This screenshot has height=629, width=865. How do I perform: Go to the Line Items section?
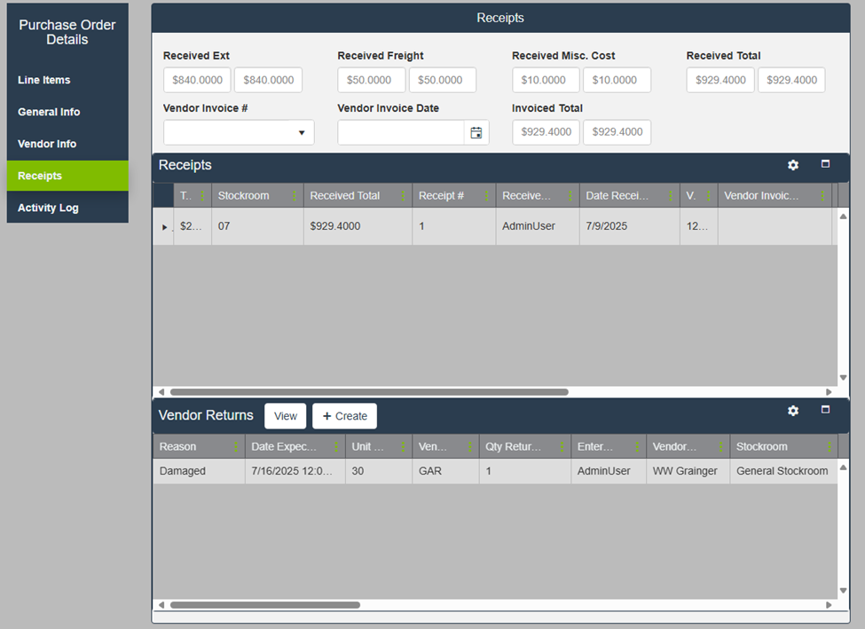point(44,80)
